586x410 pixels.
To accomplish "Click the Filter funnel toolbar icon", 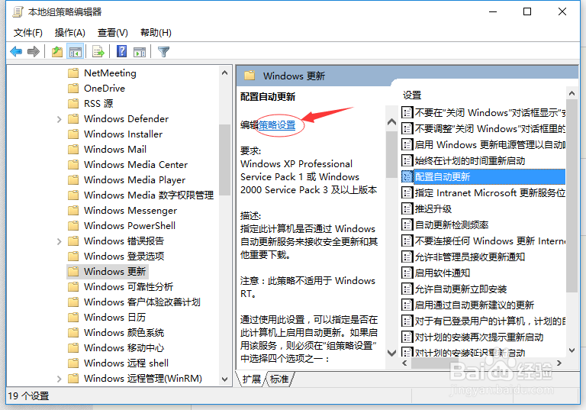I will 164,52.
